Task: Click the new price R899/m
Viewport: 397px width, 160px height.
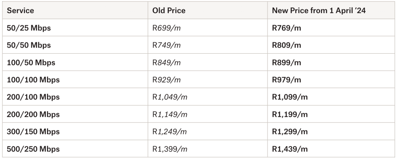Action: 287,63
